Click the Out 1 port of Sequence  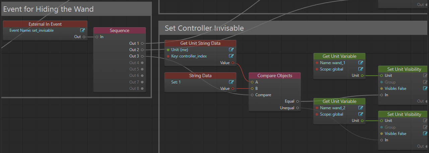pos(142,43)
